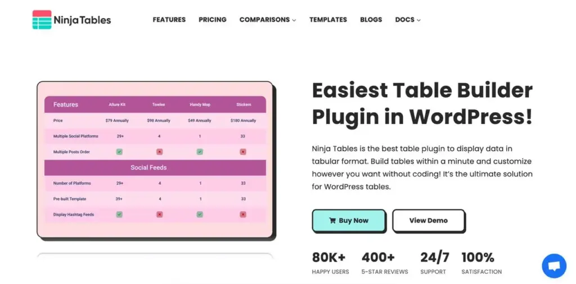Click Towlee's red cross for Multiple Posts Order
The height and width of the screenshot is (284, 576).
160,152
